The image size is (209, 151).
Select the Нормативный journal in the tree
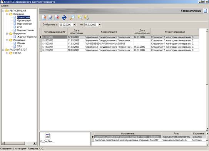pos(25,24)
